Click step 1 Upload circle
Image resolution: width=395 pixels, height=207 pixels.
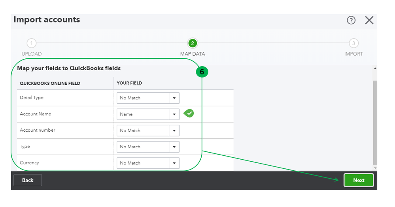click(x=31, y=43)
